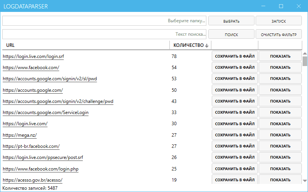
Task: Open the https://login.live.com/ link
Action: pyautogui.click(x=25, y=124)
